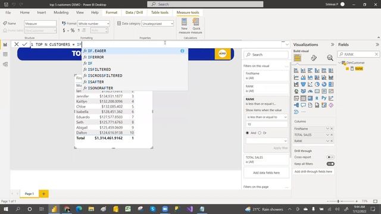Toggle Keep all filters switch

click(x=330, y=164)
